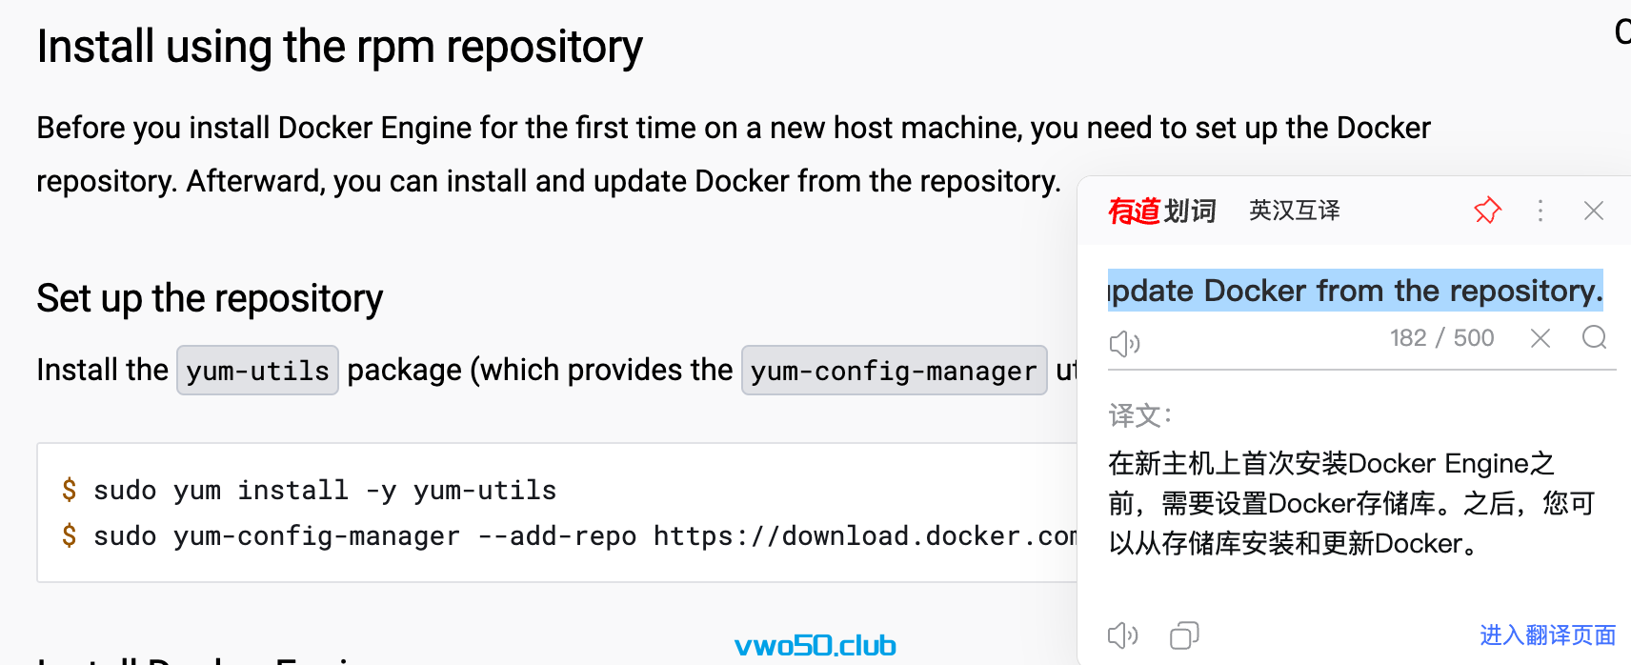This screenshot has width=1631, height=665.
Task: Click the Set up the repository heading
Action: [210, 299]
